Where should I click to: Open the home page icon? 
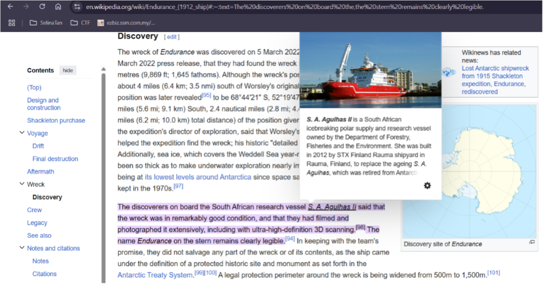coord(58,6)
